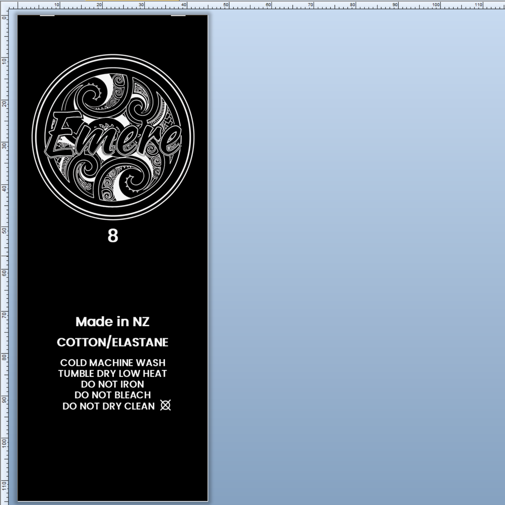Select the DO NOT BLEACH text line
This screenshot has height=505, width=505.
113,395
